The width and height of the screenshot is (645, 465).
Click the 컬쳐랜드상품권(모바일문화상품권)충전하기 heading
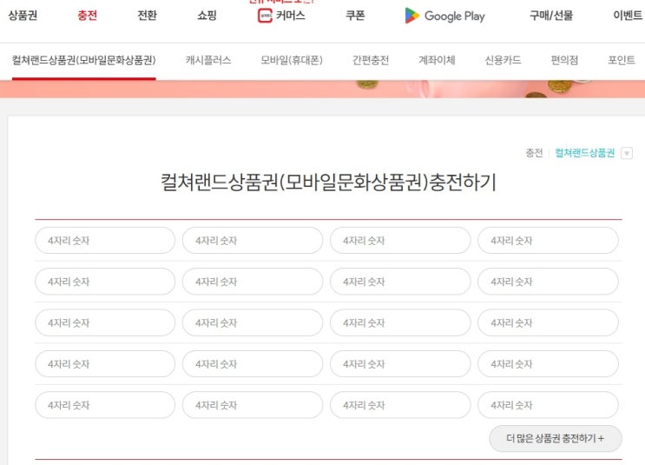(328, 182)
